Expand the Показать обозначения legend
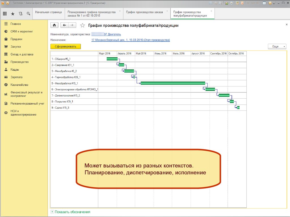The image size is (290, 217). tap(71, 212)
